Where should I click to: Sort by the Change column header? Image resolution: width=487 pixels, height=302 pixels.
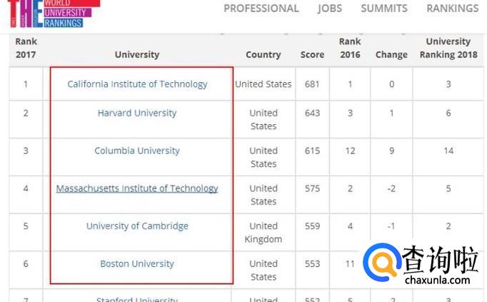click(391, 54)
